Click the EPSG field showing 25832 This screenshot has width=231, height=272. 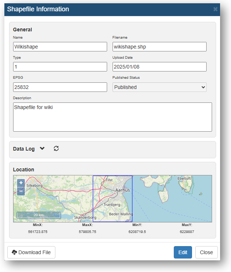[x=60, y=87]
